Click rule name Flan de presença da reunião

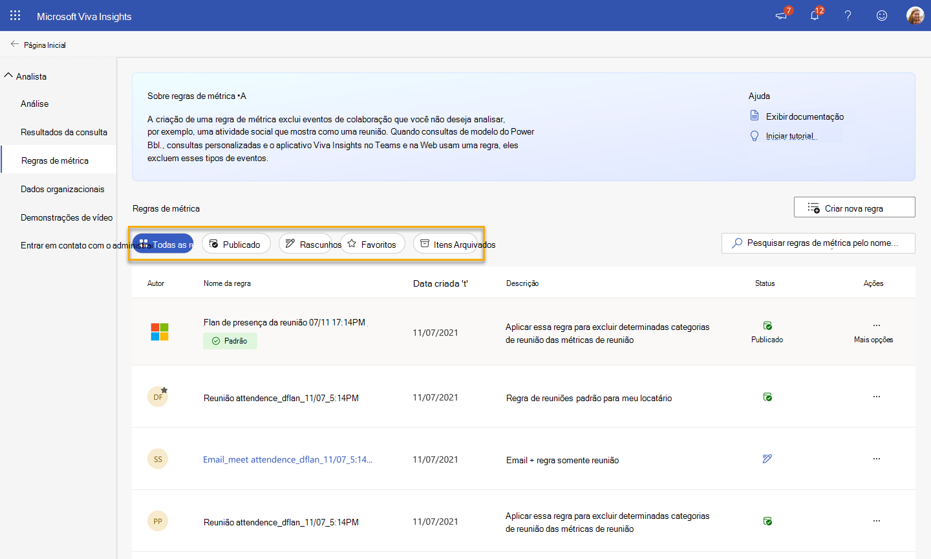click(284, 322)
